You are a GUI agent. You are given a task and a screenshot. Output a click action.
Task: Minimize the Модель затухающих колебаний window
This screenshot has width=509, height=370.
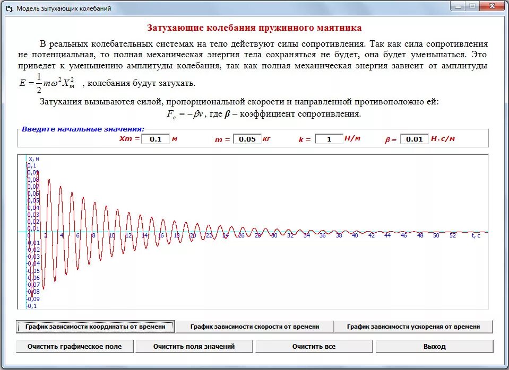tap(458, 6)
